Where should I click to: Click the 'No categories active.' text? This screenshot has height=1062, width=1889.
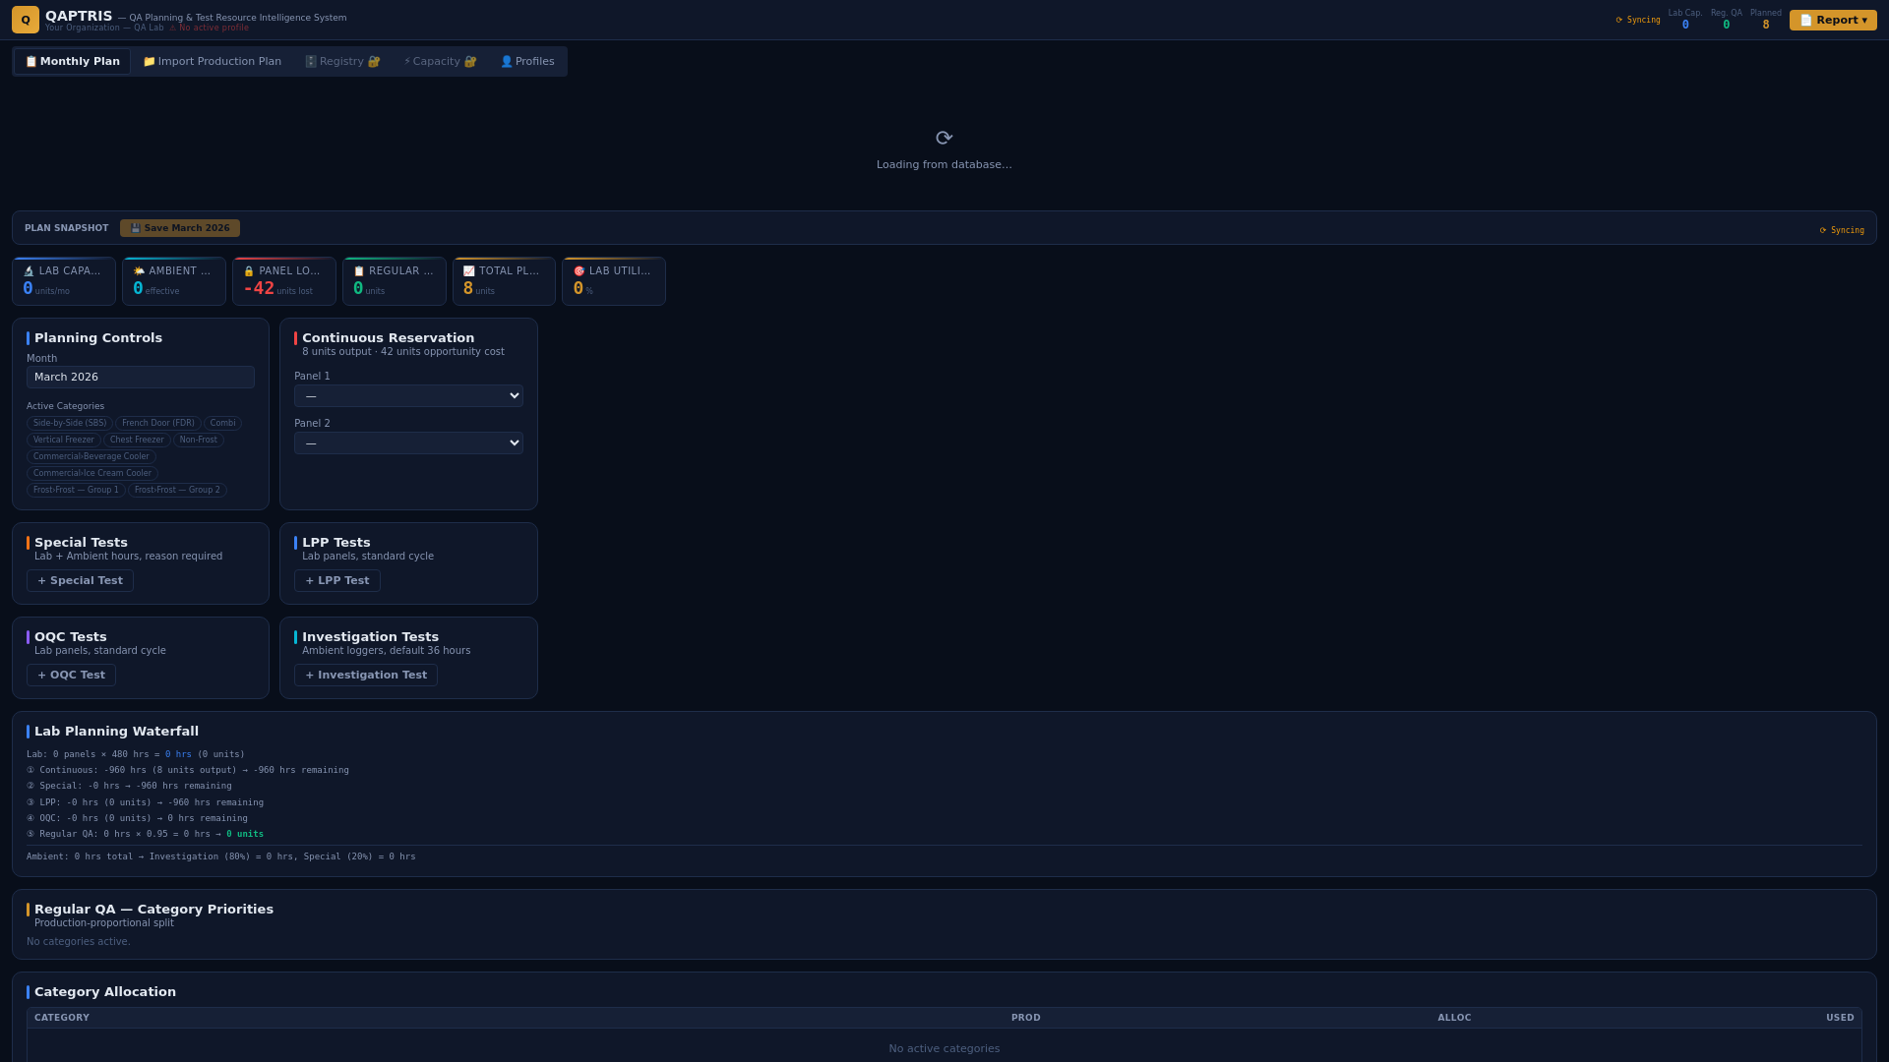point(79,942)
